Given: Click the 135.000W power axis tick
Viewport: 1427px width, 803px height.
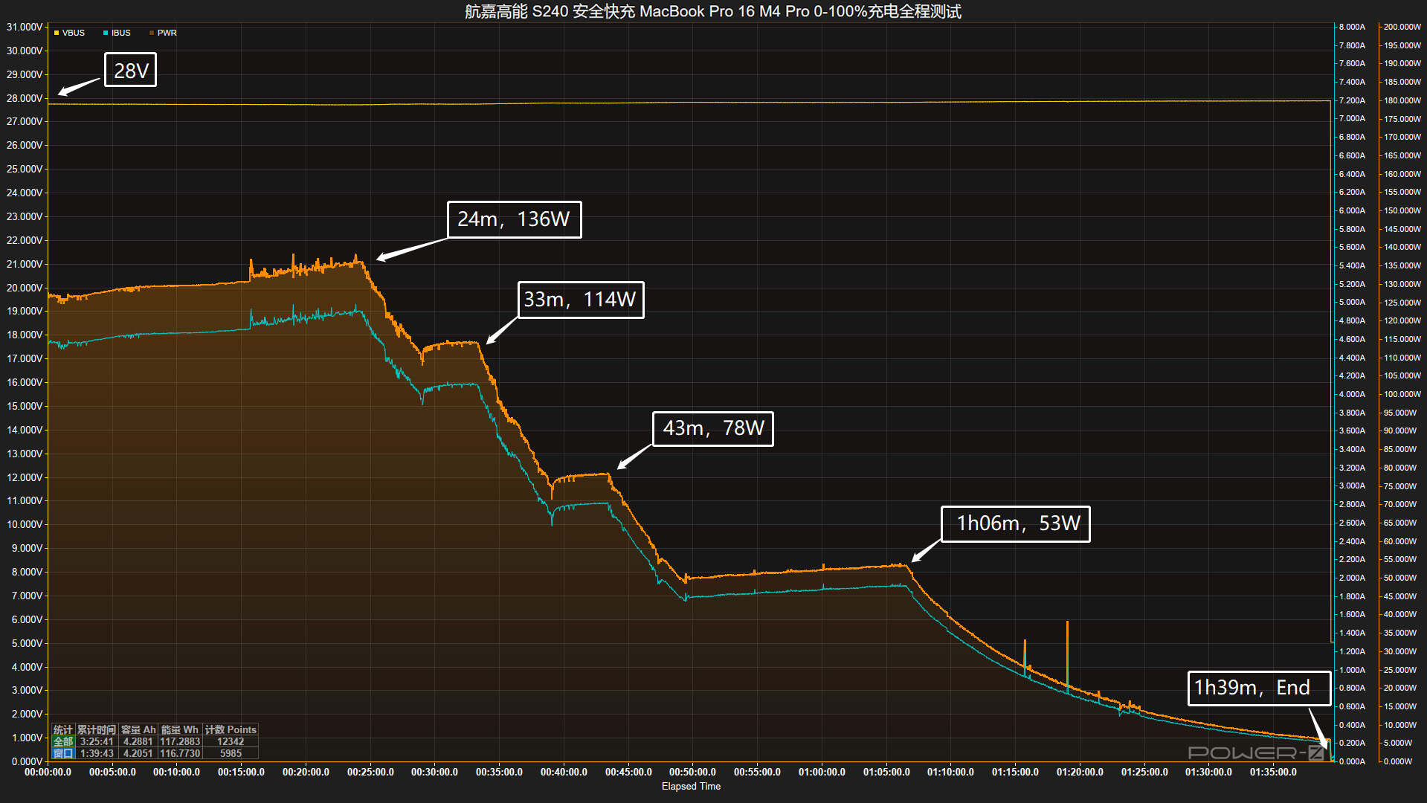Looking at the screenshot, I should (x=1402, y=265).
